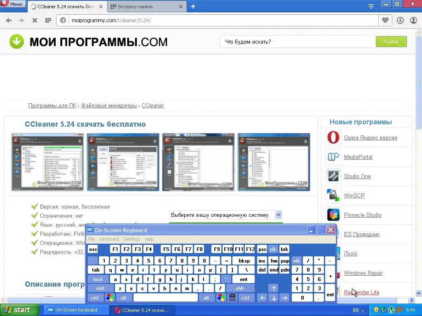Click the Pinnacle Studio program icon
This screenshot has height=316, width=422.
click(333, 215)
